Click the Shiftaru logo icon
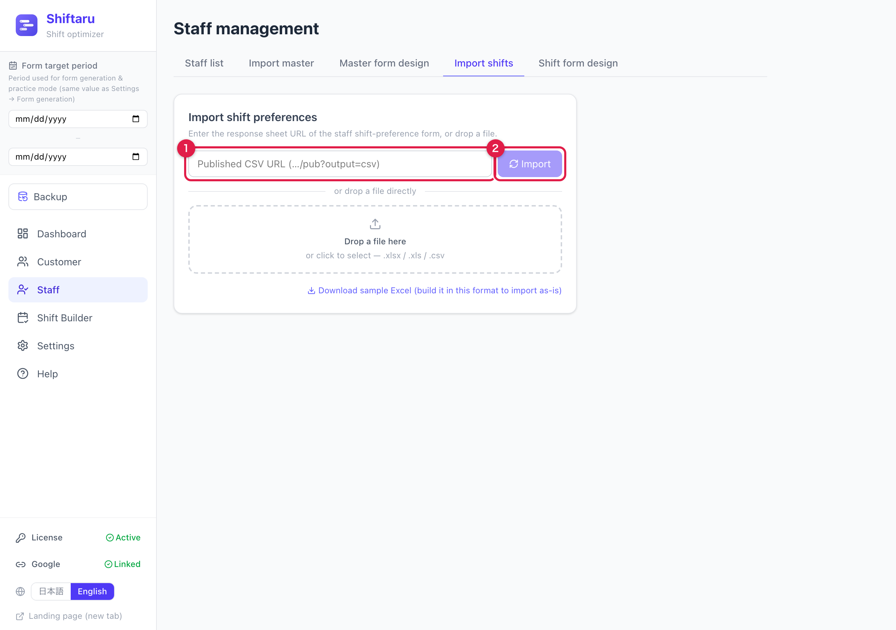The width and height of the screenshot is (896, 630). [x=27, y=25]
